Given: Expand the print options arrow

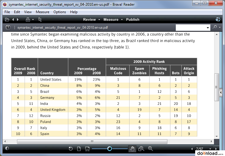Looking at the screenshot, I should pos(33,19).
